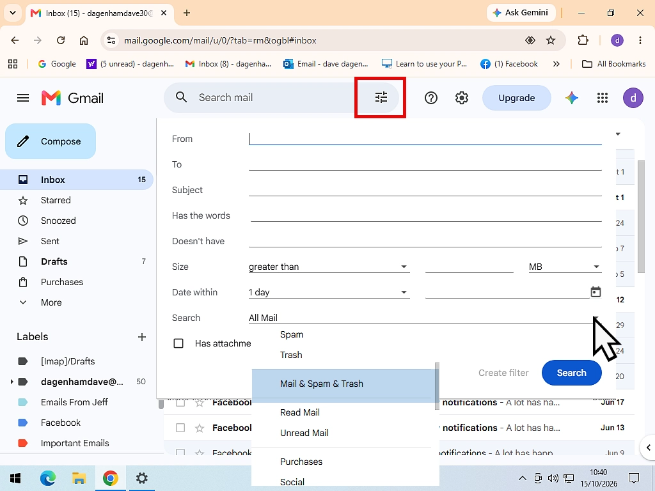Compose a new email
Image resolution: width=655 pixels, height=491 pixels.
(51, 141)
